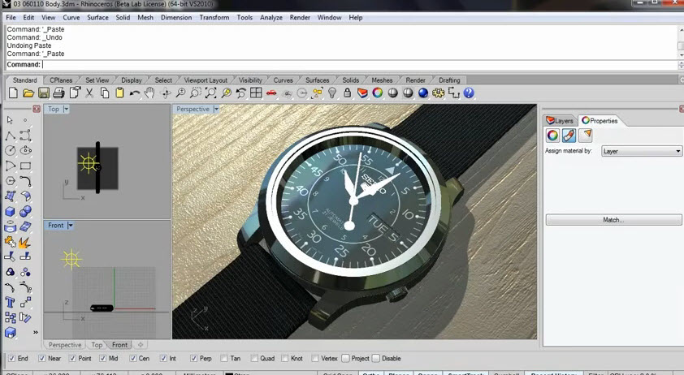
Task: Enable the Tan osnap checkbox
Action: tap(224, 359)
